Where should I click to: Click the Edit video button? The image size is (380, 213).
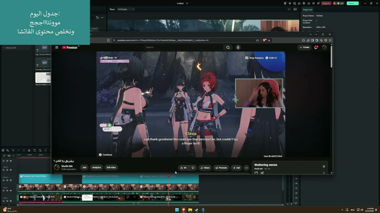coord(111,167)
